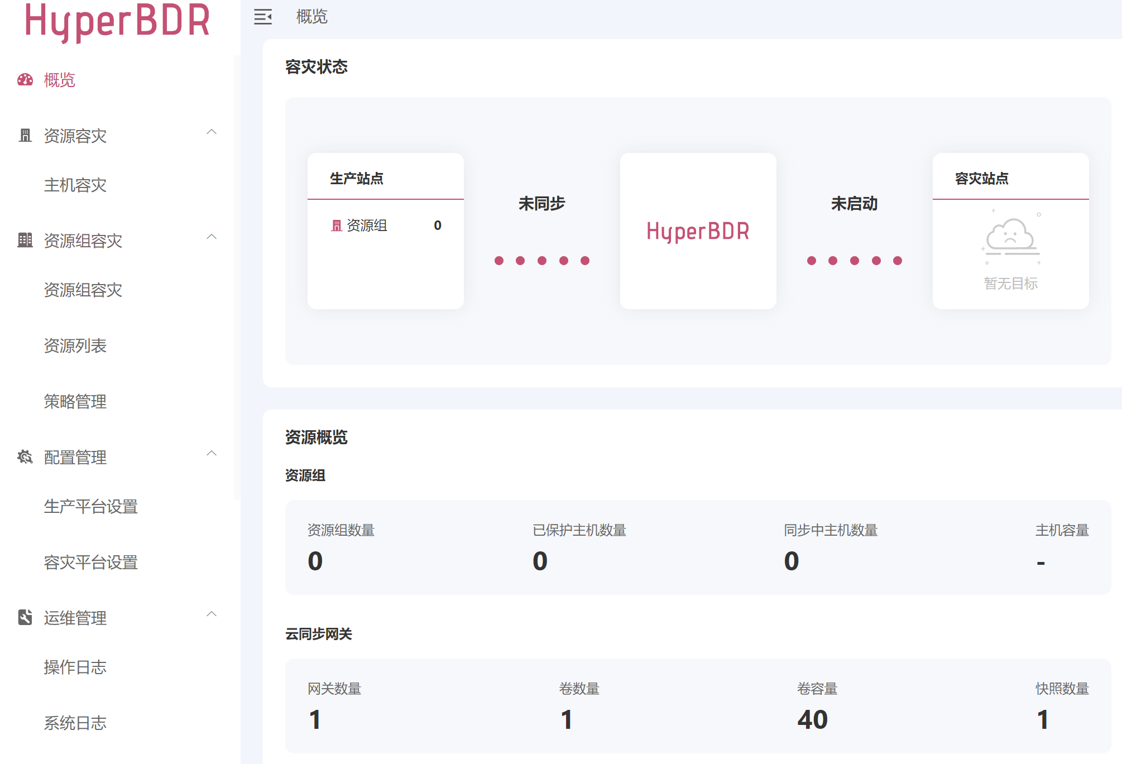This screenshot has height=764, width=1122.
Task: Click the 0 value under 已保护主机数量
Action: point(540,561)
